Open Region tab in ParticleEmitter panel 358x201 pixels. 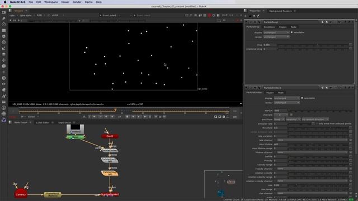tap(270, 93)
